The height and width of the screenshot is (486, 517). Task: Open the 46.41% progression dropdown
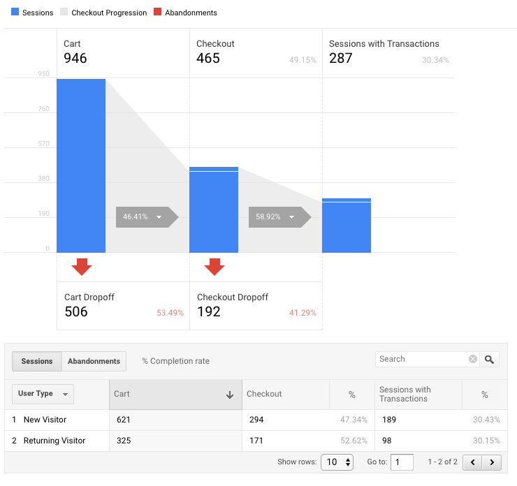pyautogui.click(x=147, y=216)
